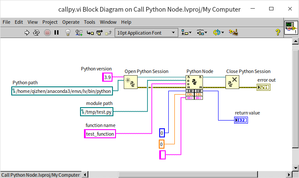This screenshot has height=178, width=299.
Task: Toggle Retain Wire Values button
Action: [79, 32]
